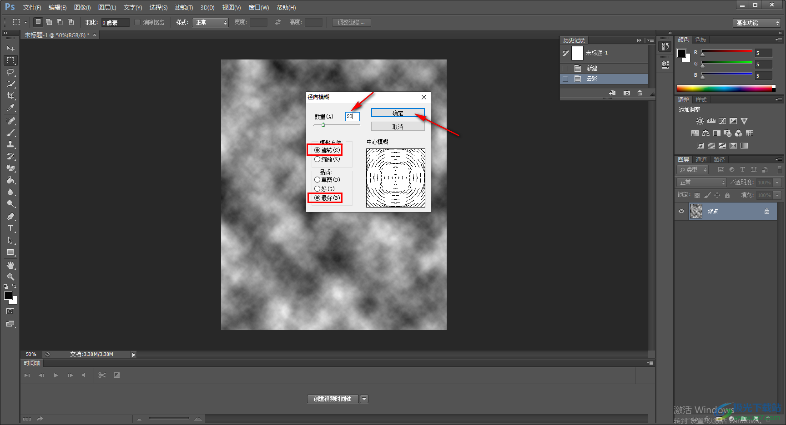Select the Brush tool

pos(10,133)
